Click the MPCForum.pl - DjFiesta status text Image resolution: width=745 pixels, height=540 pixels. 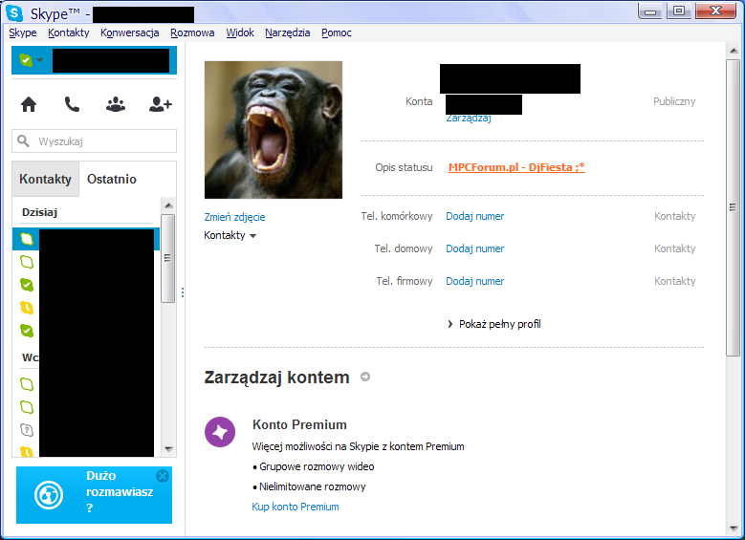tap(516, 167)
